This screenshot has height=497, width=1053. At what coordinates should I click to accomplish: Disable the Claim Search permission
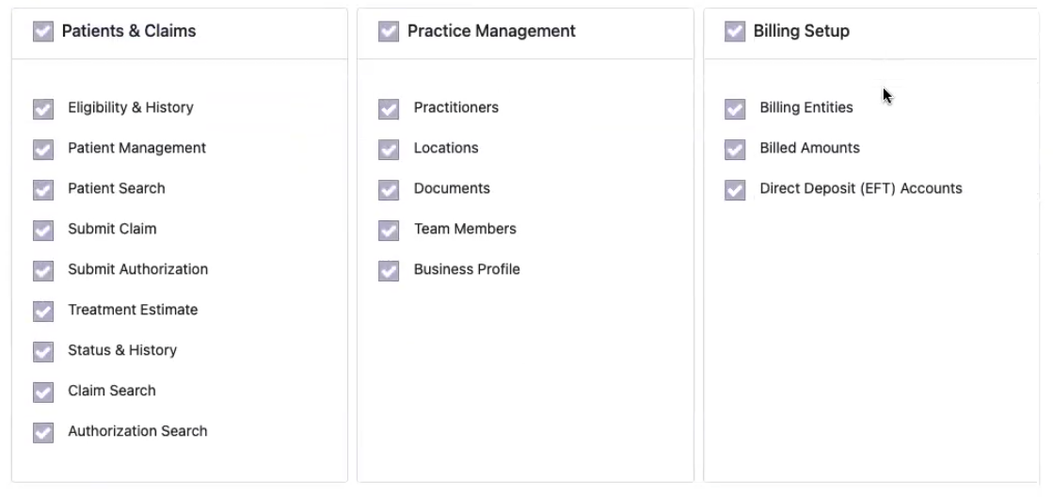[x=43, y=393]
